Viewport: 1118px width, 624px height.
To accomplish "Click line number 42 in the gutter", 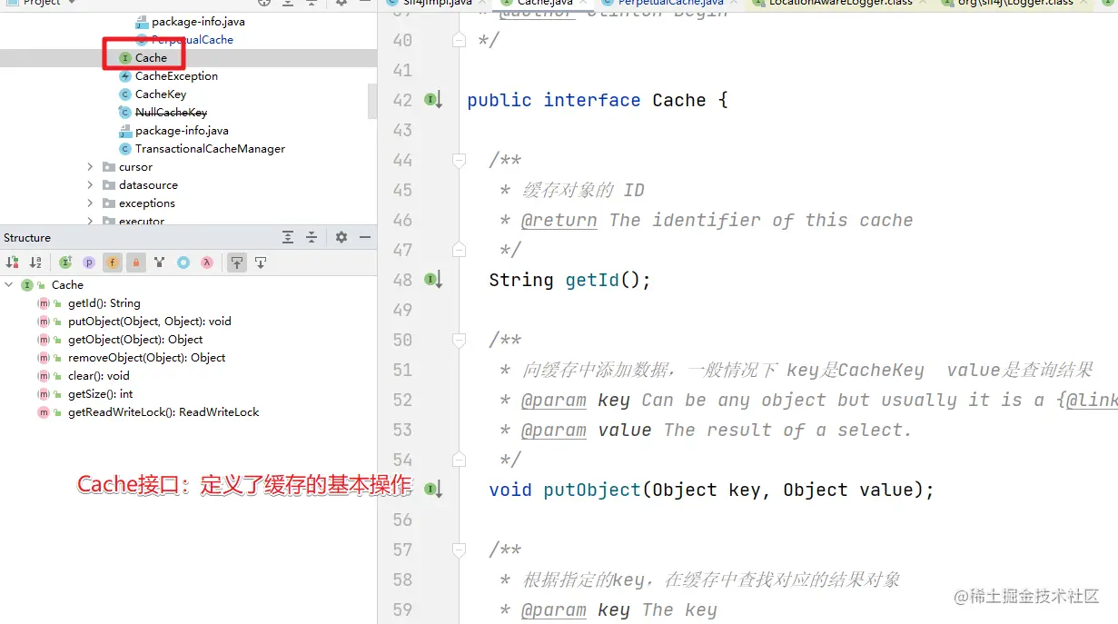I will pos(402,100).
